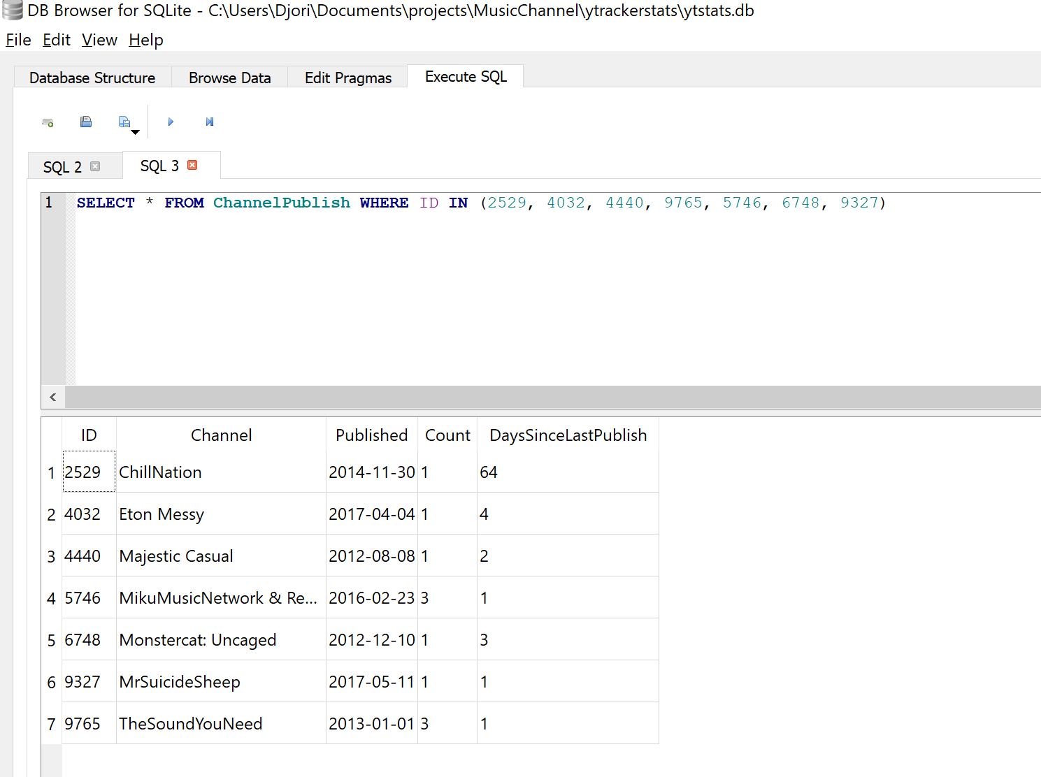Image resolution: width=1041 pixels, height=777 pixels.
Task: Close the SQL 3 tab
Action: (x=192, y=165)
